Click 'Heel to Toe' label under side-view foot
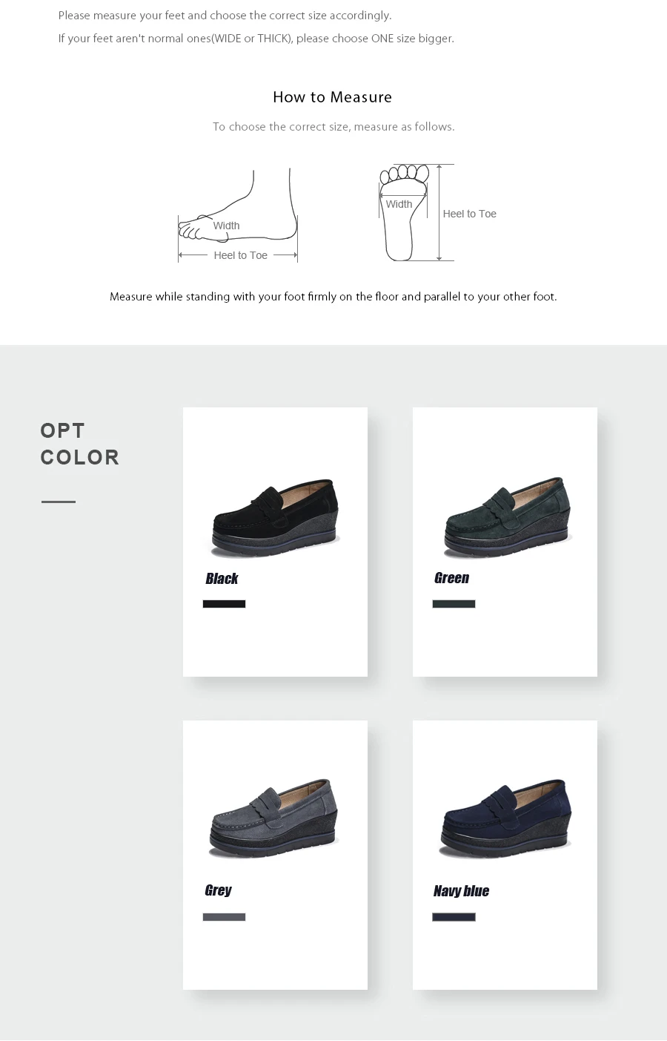This screenshot has height=1041, width=667. tap(240, 255)
